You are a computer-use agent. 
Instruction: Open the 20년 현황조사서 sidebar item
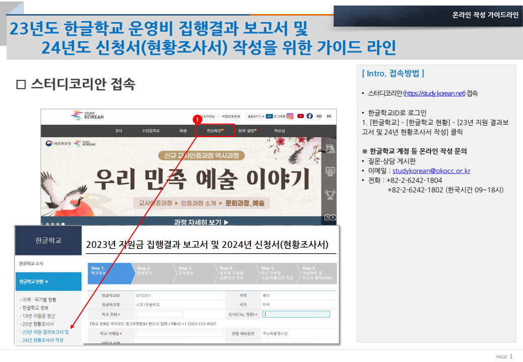point(37,324)
